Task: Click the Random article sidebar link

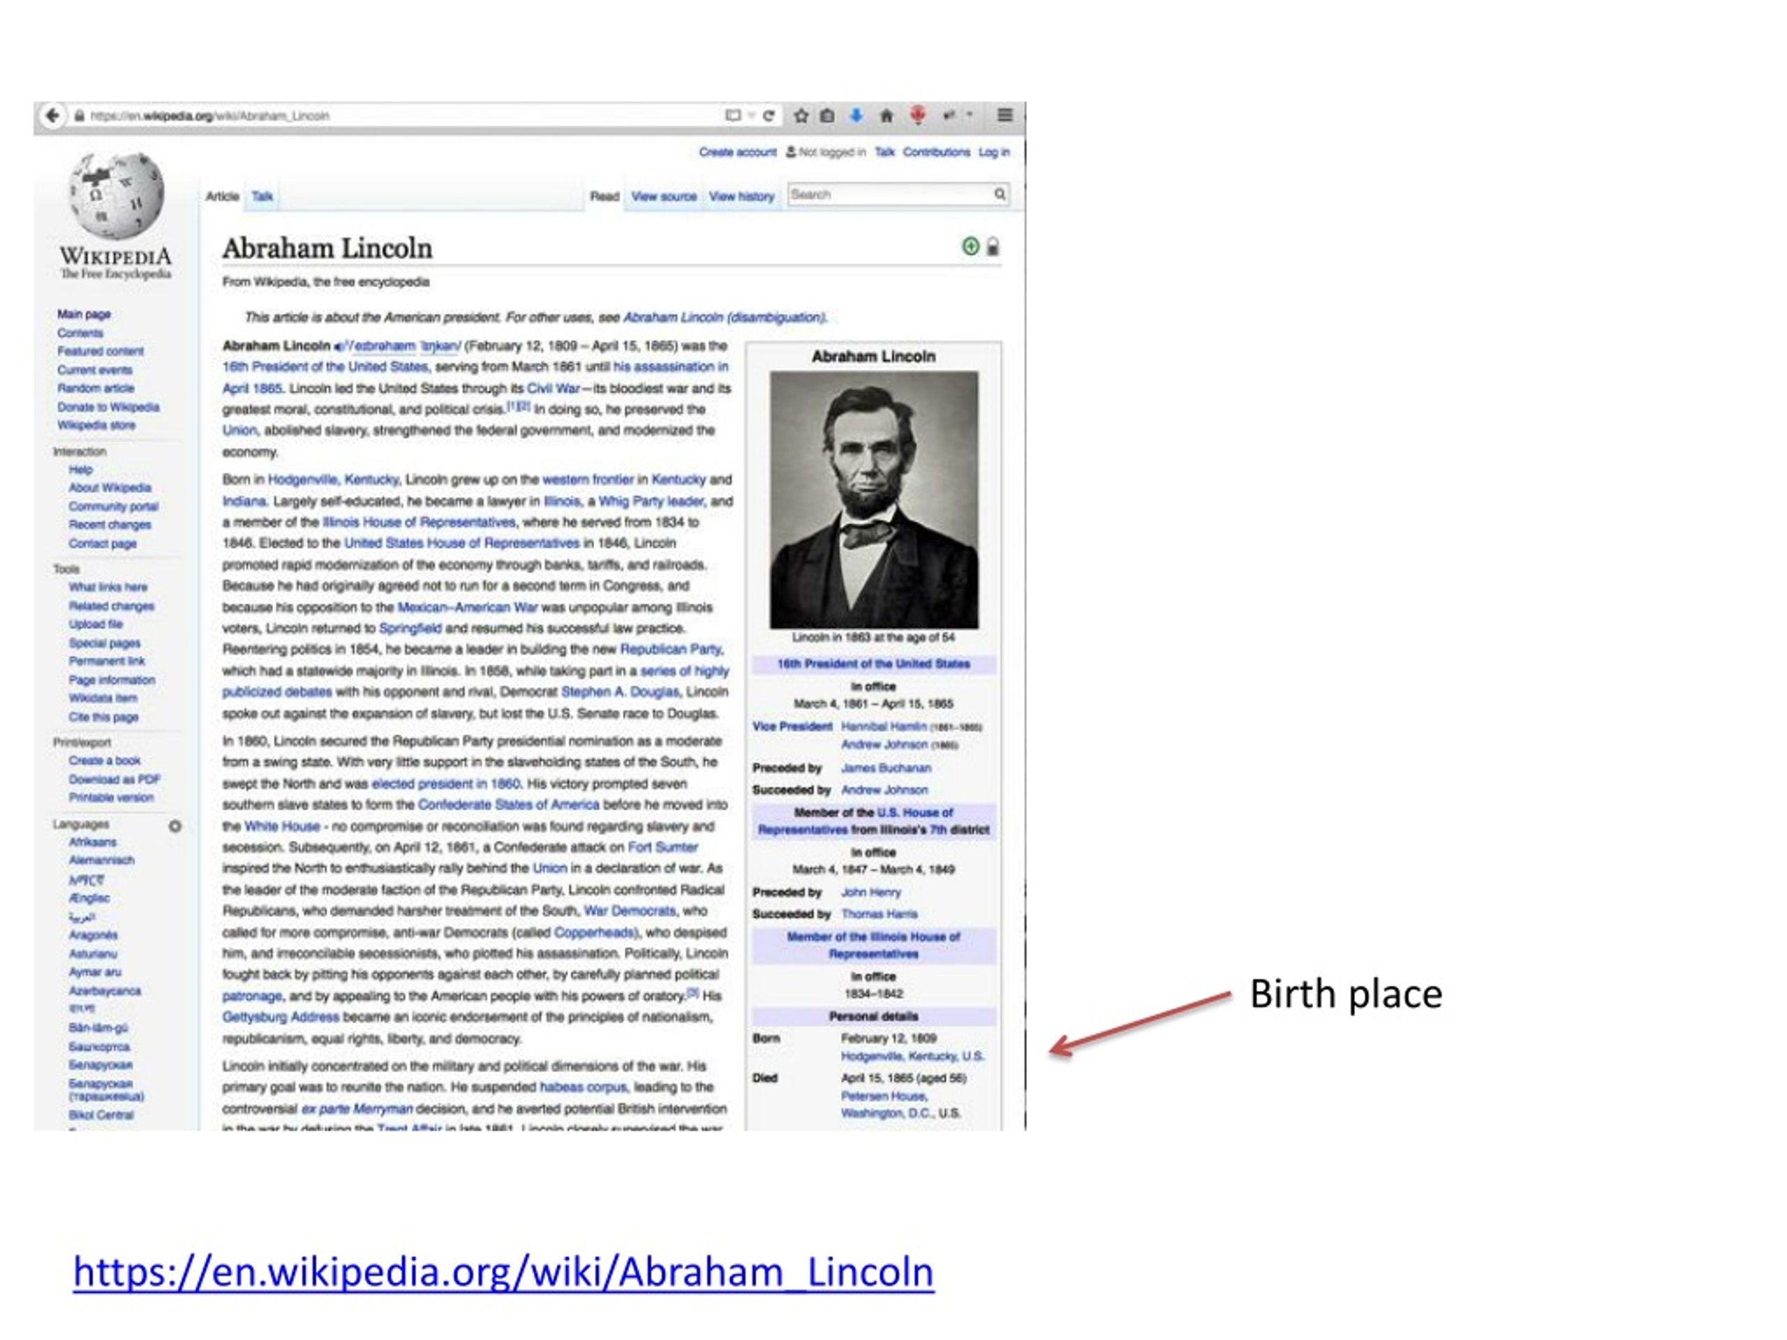Action: point(96,389)
